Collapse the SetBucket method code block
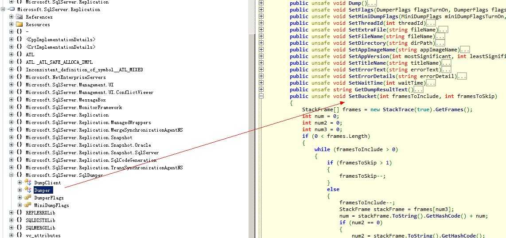506x238 pixels. [x=261, y=96]
